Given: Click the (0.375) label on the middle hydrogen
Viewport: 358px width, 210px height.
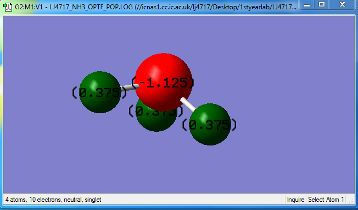Looking at the screenshot, I should point(156,111).
